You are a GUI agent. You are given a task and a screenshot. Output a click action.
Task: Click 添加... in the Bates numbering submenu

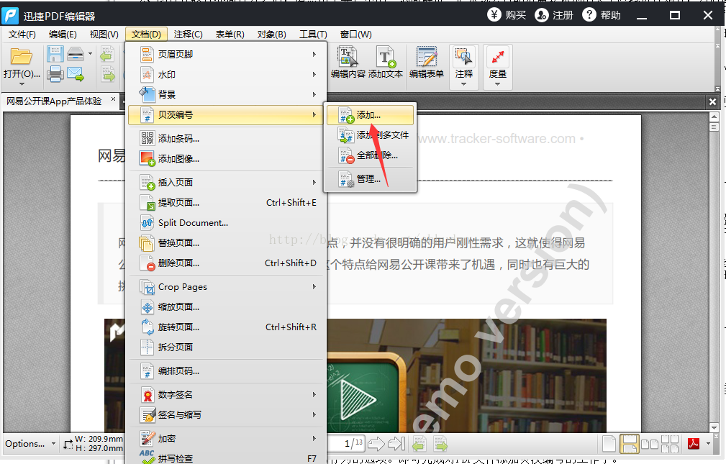pos(370,115)
